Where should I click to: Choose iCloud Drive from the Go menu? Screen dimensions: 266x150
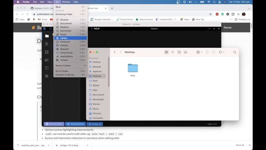[70, 53]
